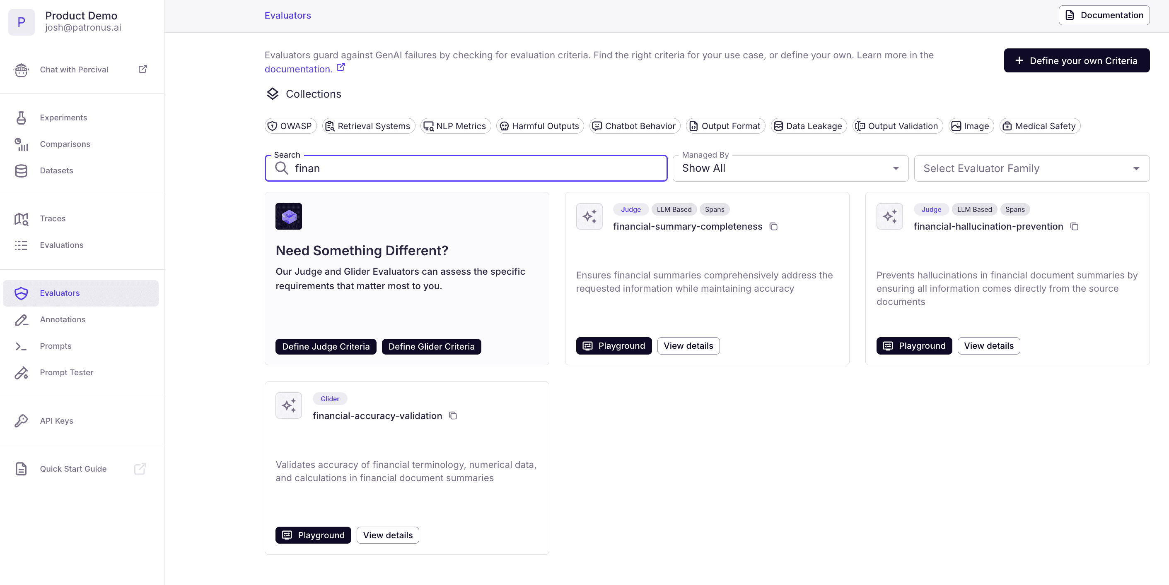Click the copy icon beside financial-accuracy-validation
Screen dimensions: 1169x585
[x=452, y=415]
